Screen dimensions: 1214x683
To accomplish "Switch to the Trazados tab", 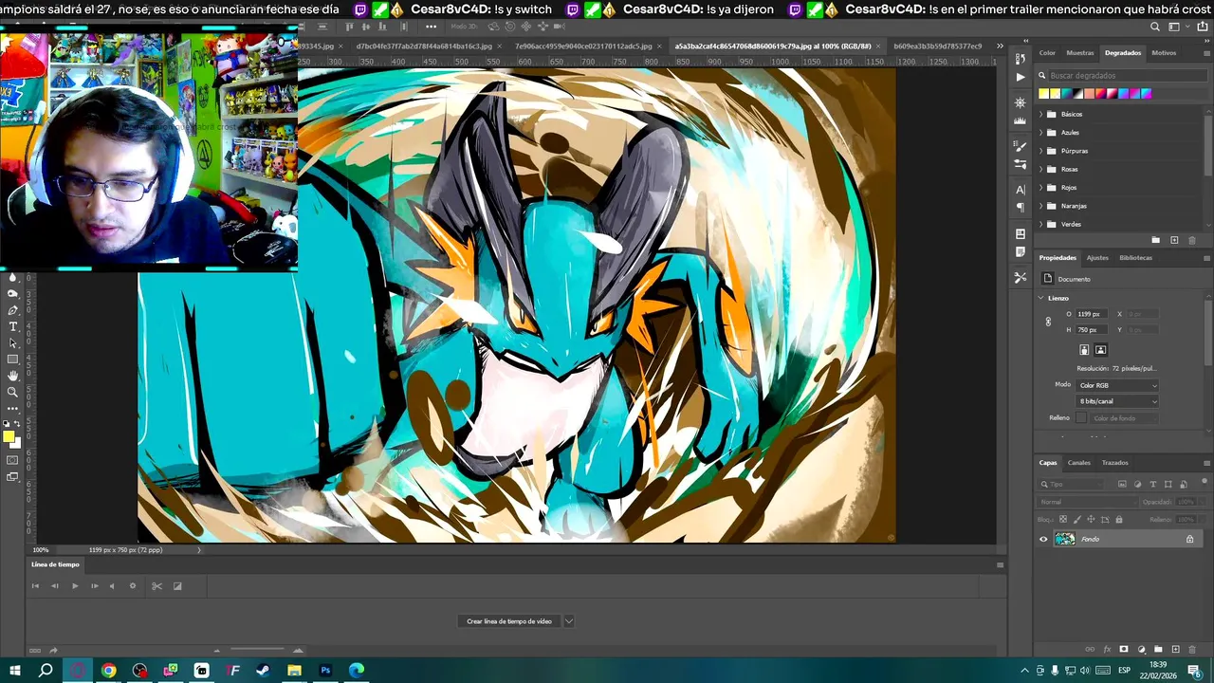I will [x=1115, y=463].
